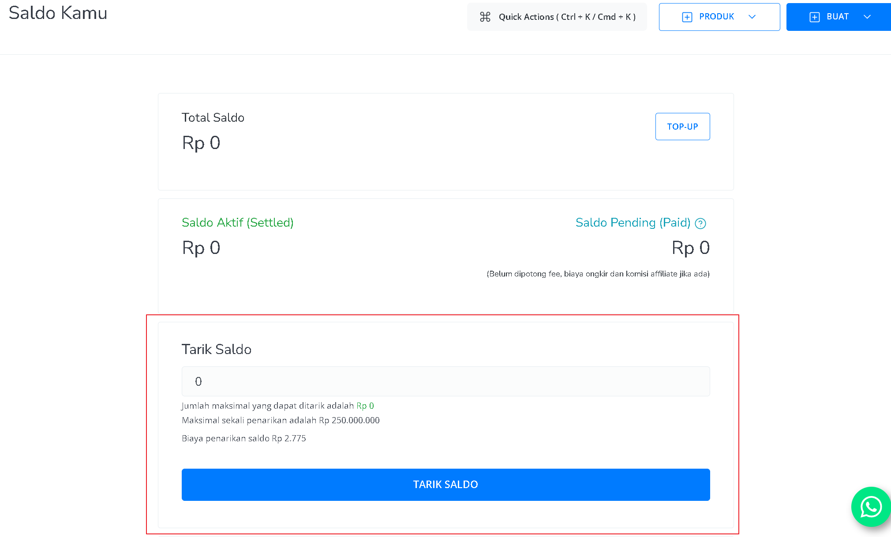Click the TARIK SALDO button

446,485
